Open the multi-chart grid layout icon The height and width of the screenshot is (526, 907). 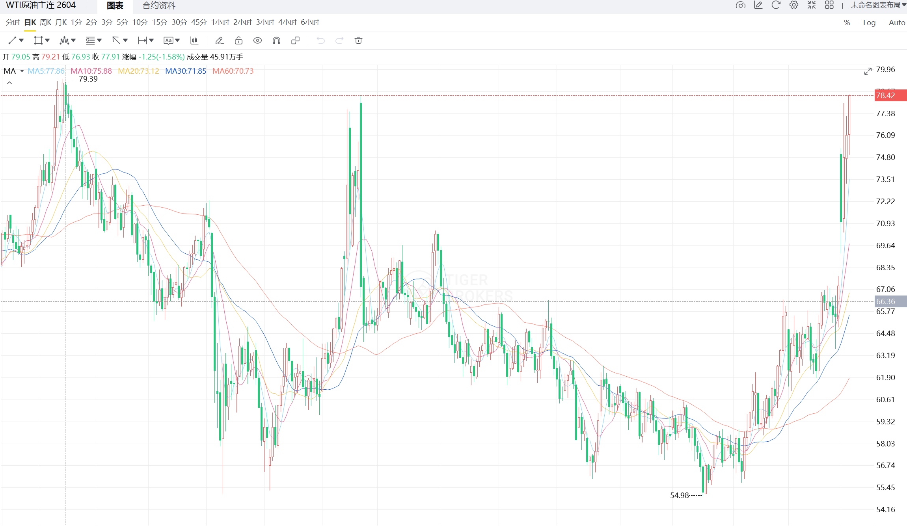pos(829,5)
